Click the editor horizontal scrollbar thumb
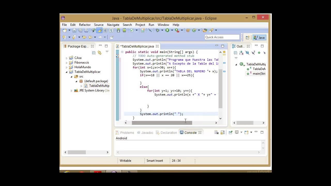331x186 pixels. click(x=162, y=123)
